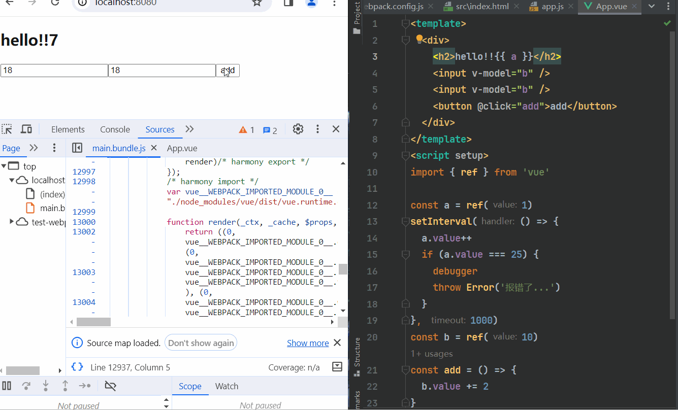The image size is (678, 410).
Task: Fold the if block on line 15
Action: point(405,254)
